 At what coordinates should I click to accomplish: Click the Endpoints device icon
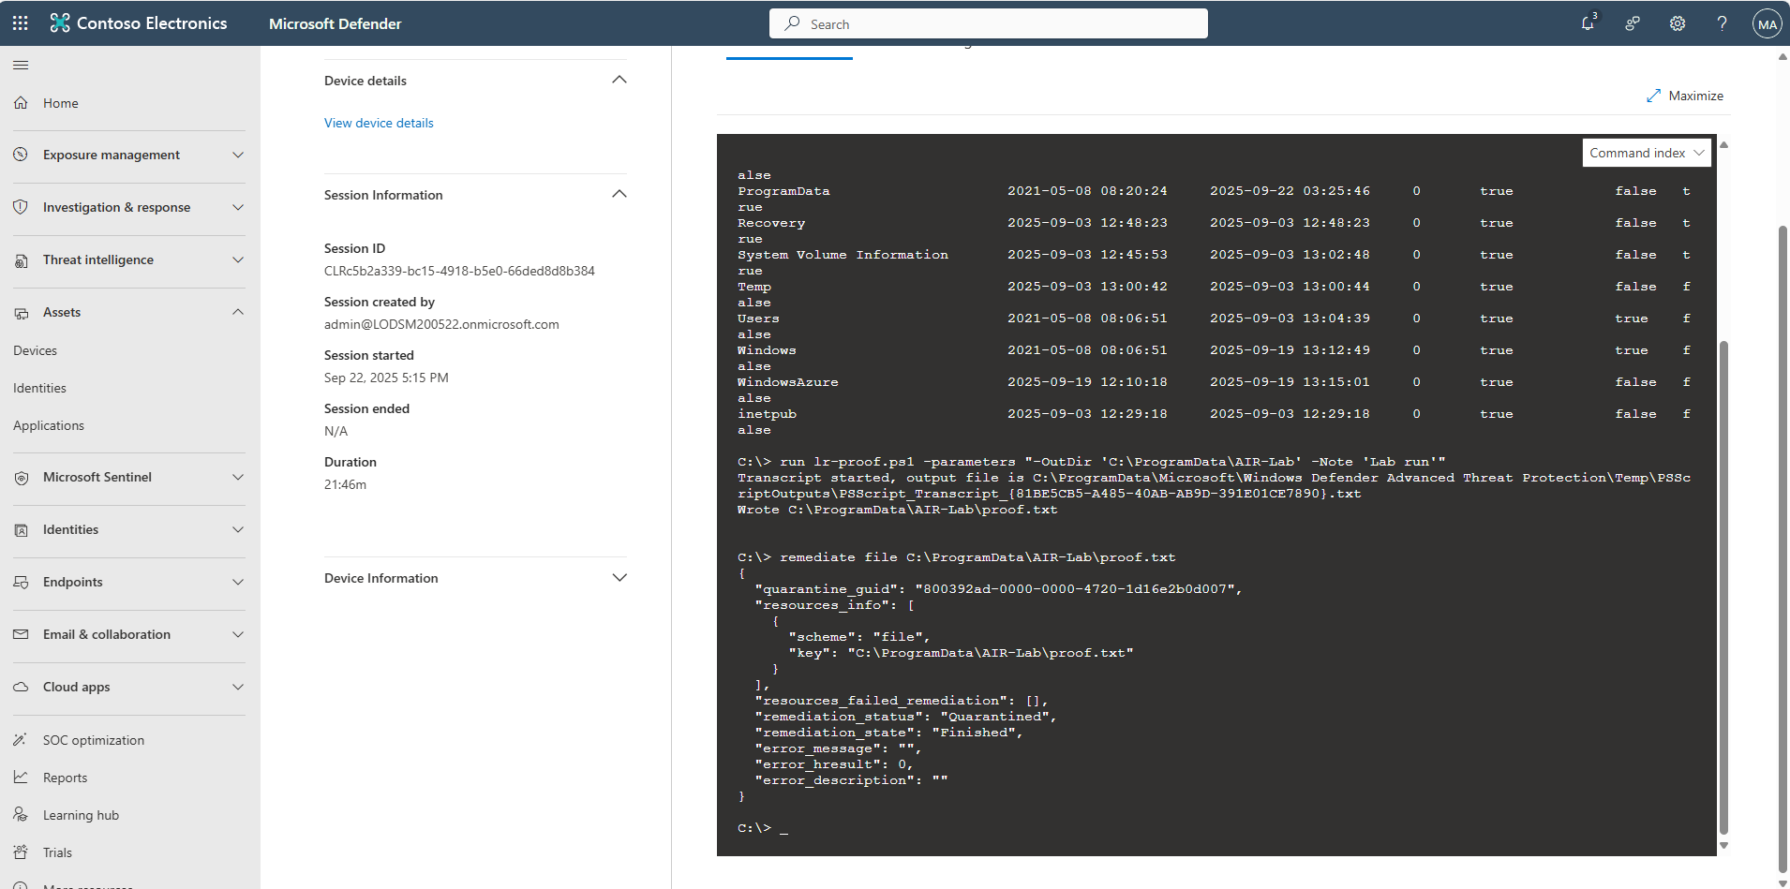click(x=21, y=582)
